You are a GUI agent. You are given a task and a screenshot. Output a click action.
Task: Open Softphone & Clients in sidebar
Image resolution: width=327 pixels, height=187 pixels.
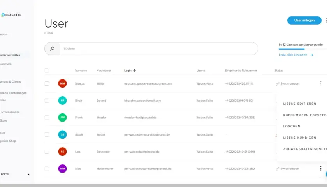point(10,81)
